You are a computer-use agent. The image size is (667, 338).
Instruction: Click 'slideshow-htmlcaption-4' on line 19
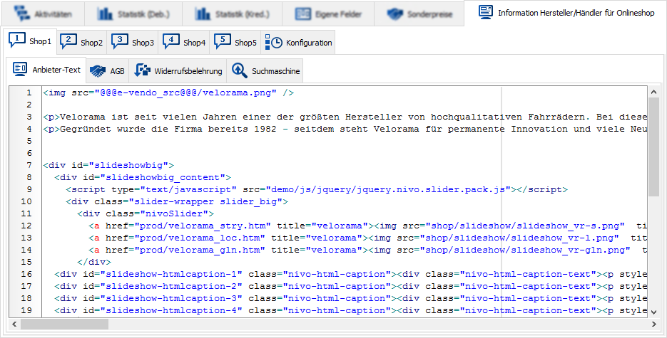[x=171, y=310]
